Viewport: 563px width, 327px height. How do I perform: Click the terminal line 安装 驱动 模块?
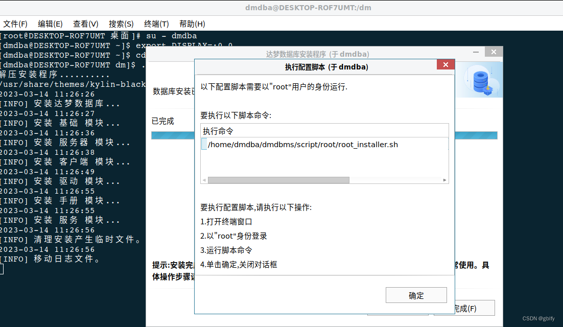[60, 181]
